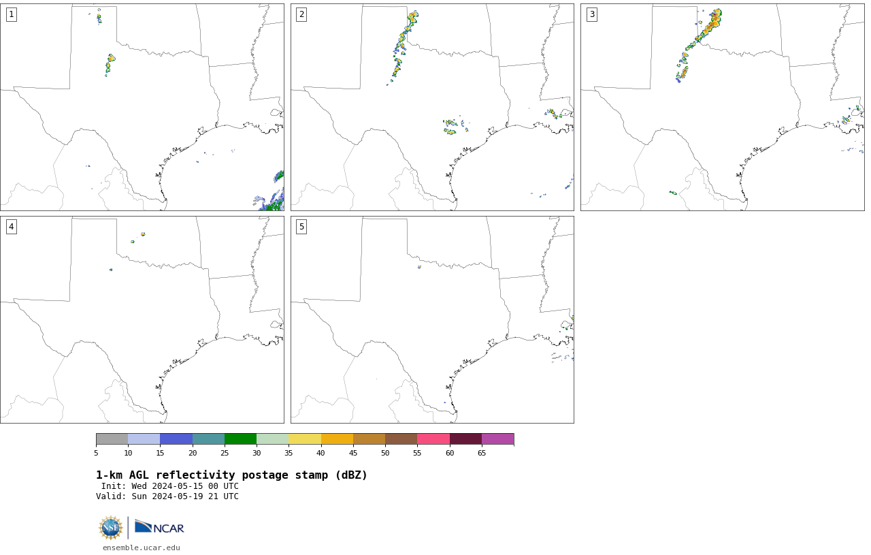Screen dimensions: 871x555
Task: Open ensemble member 3 reflectivity map
Action: coord(723,107)
